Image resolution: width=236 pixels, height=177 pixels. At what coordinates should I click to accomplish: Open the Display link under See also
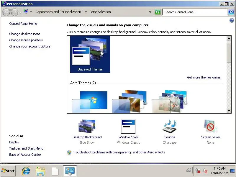click(14, 142)
